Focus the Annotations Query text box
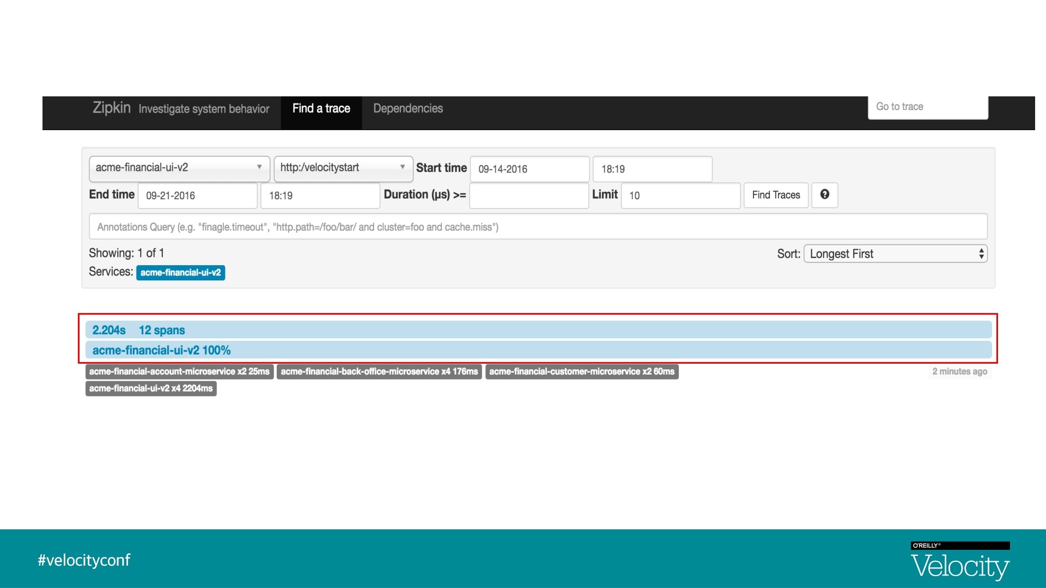 [538, 227]
